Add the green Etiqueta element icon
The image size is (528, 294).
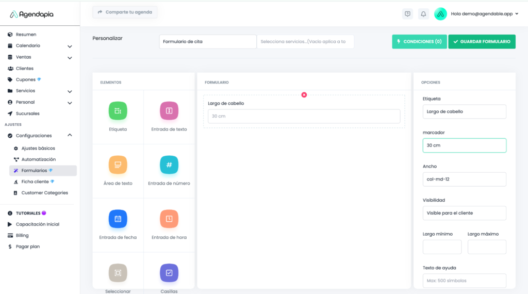[118, 111]
